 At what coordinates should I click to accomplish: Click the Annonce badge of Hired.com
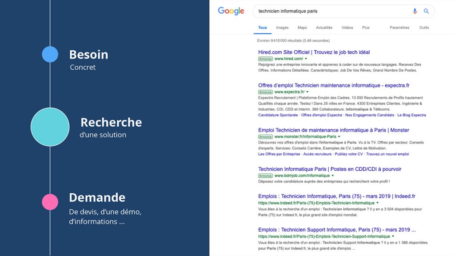[x=265, y=59]
